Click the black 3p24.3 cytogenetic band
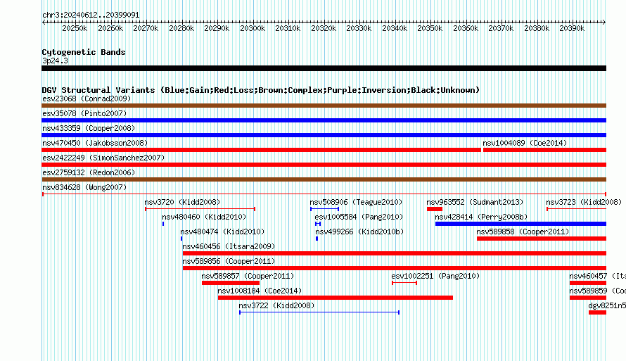The height and width of the screenshot is (361, 626). (324, 68)
